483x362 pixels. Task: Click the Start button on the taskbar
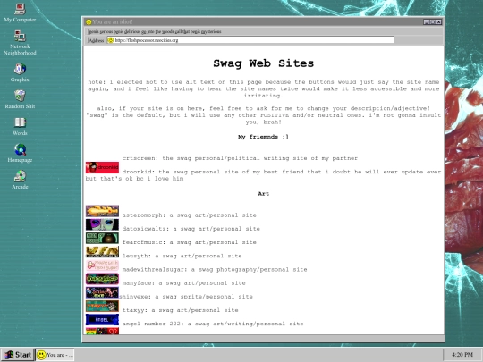coord(17,355)
